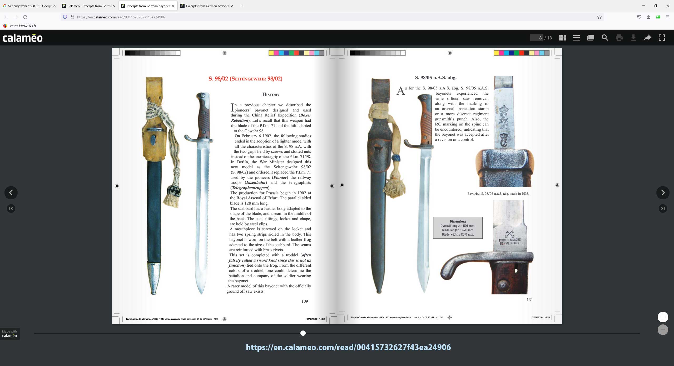Open the related publications stack icon

click(591, 38)
